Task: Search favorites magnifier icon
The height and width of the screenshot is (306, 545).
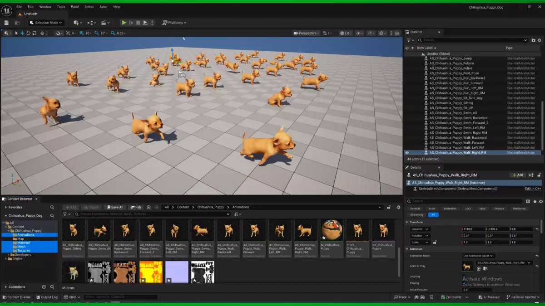Action: [52, 207]
